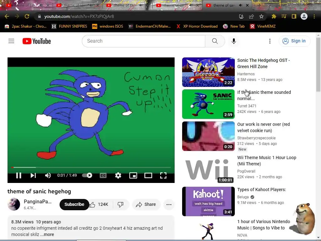Search with voice microphone
Screen dimensions: 321x241
(234, 41)
